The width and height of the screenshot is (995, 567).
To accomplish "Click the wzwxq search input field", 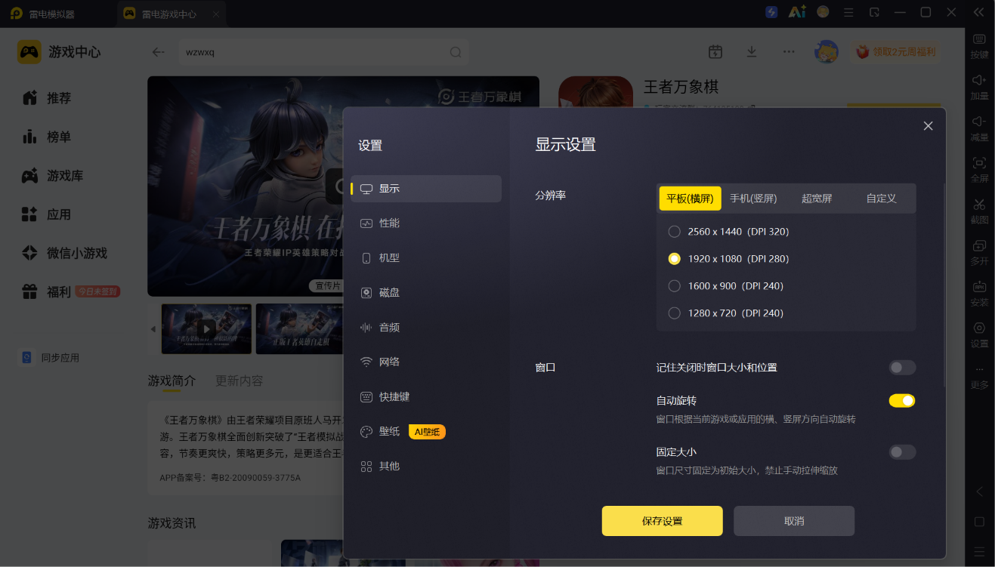I will (x=323, y=52).
